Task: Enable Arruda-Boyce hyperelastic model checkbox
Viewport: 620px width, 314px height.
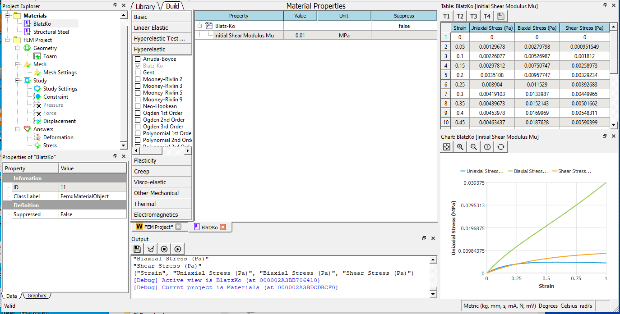Action: 138,59
